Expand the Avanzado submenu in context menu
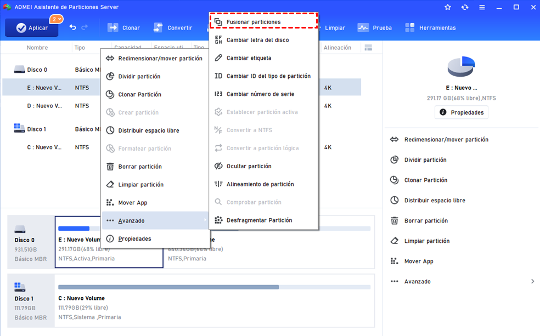Viewport: 540px width, 336px height. (155, 220)
